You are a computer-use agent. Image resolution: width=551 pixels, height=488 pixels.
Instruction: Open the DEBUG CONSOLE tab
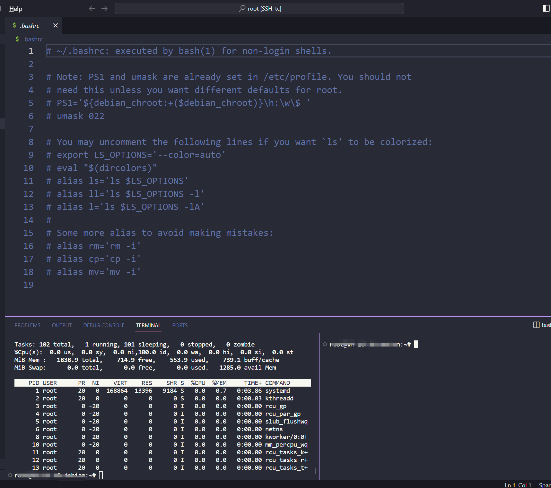pyautogui.click(x=104, y=325)
